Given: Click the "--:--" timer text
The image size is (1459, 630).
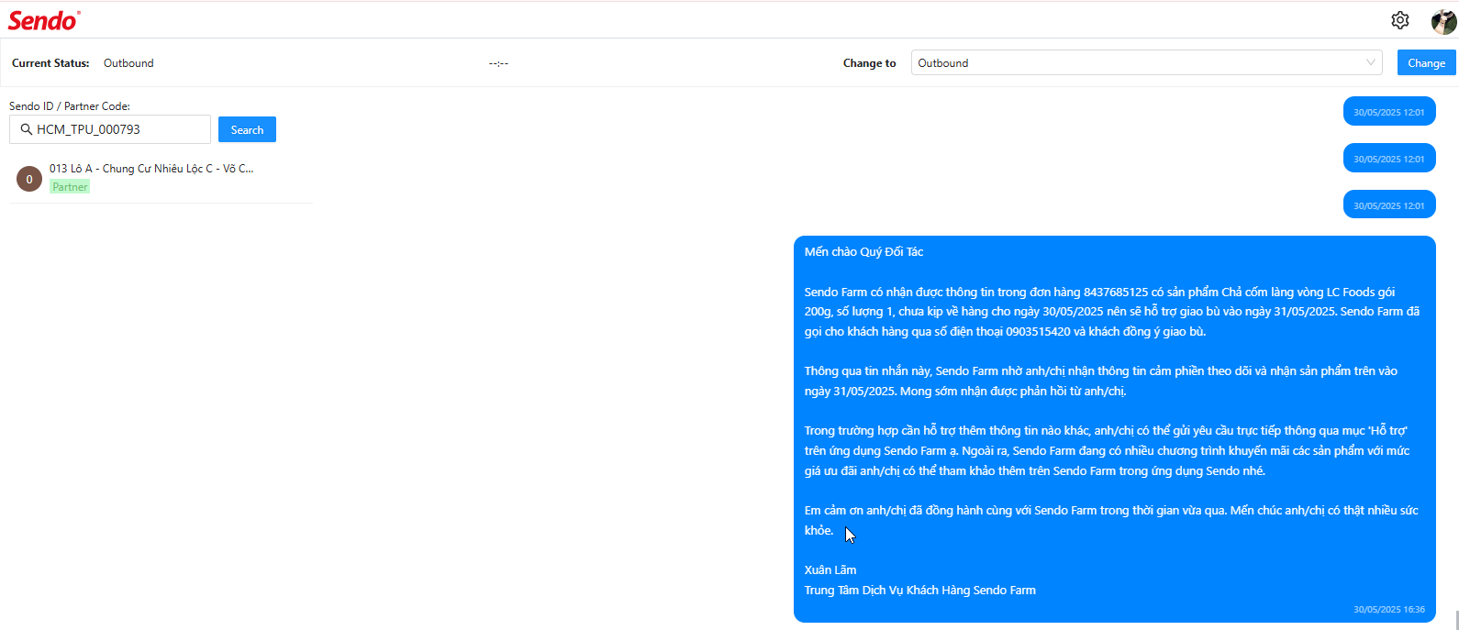Looking at the screenshot, I should pyautogui.click(x=498, y=63).
